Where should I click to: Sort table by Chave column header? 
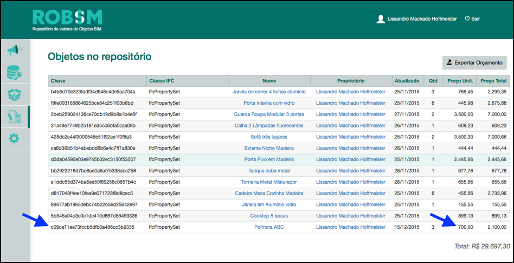(59, 81)
